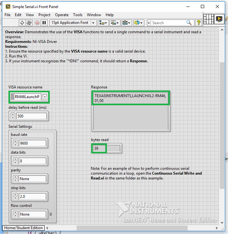Open the Edit menu
The image size is (228, 234).
(x=18, y=15)
